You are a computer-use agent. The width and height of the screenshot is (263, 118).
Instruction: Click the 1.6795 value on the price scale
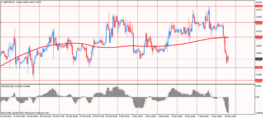pos(259,3)
